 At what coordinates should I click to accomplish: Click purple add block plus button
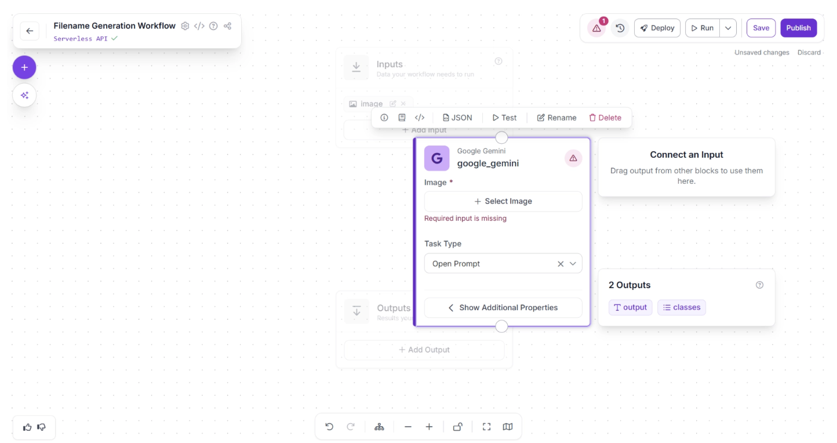24,68
